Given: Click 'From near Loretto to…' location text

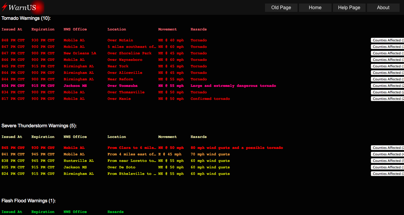Looking at the screenshot, I should 132,161.
